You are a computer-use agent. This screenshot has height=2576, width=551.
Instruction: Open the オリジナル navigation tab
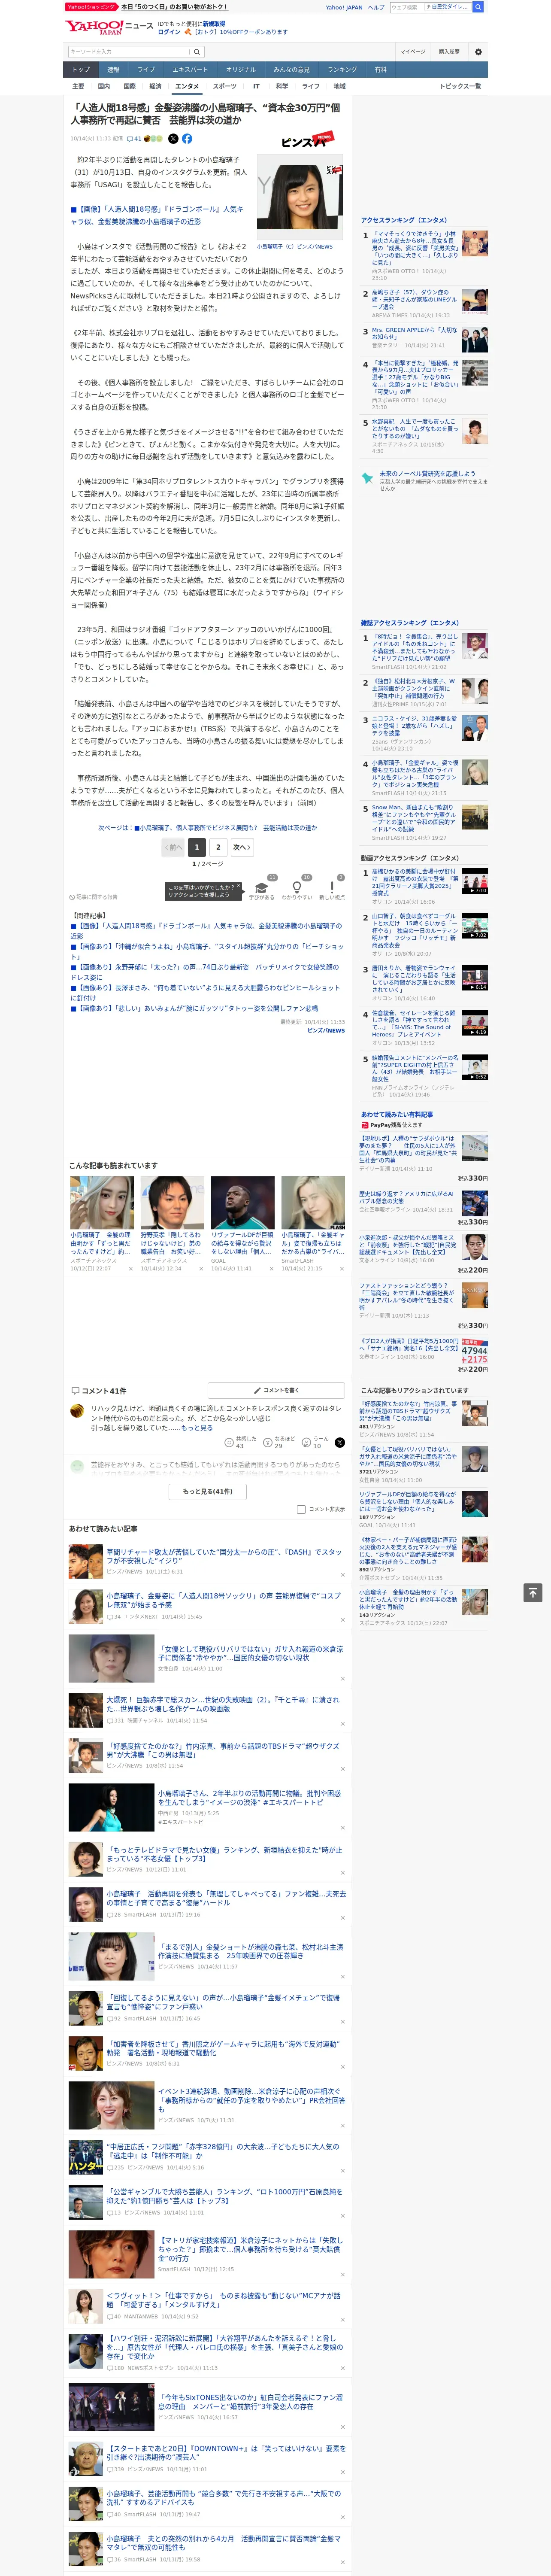[241, 70]
